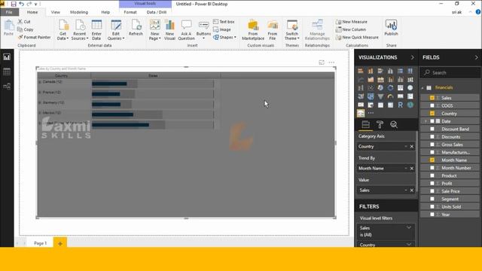This screenshot has height=271, width=482.
Task: Check the Gross Sales field checkbox
Action: (x=432, y=145)
